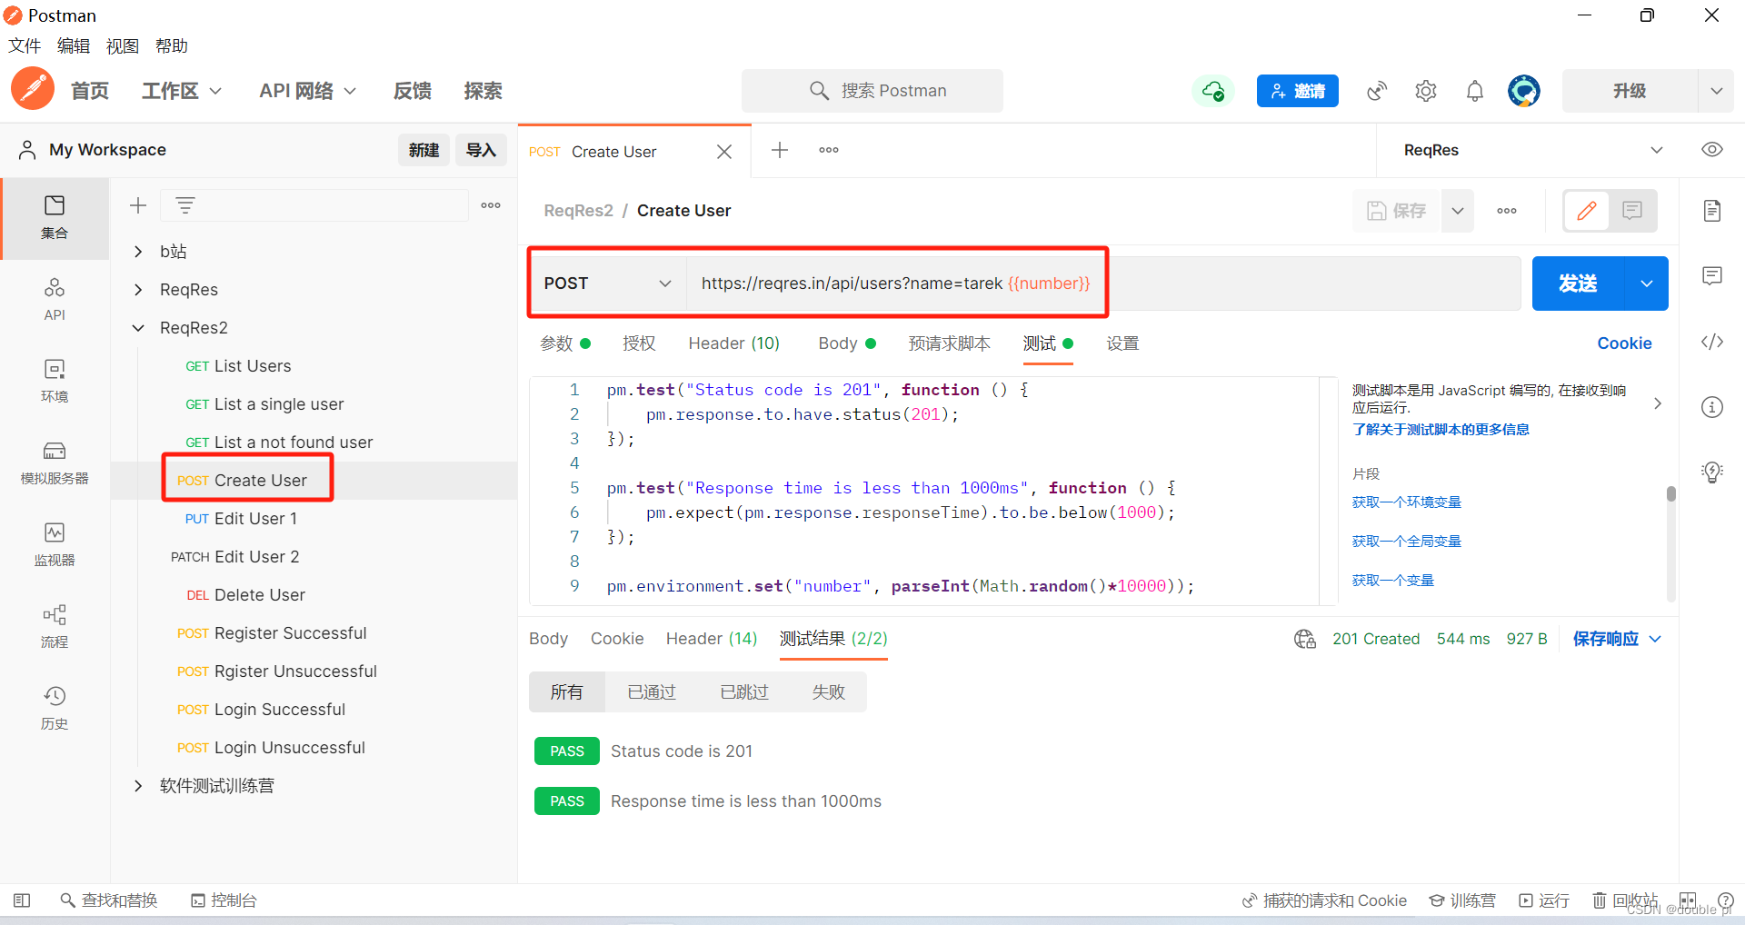The width and height of the screenshot is (1745, 925).
Task: Open the notifications bell
Action: coord(1475,91)
